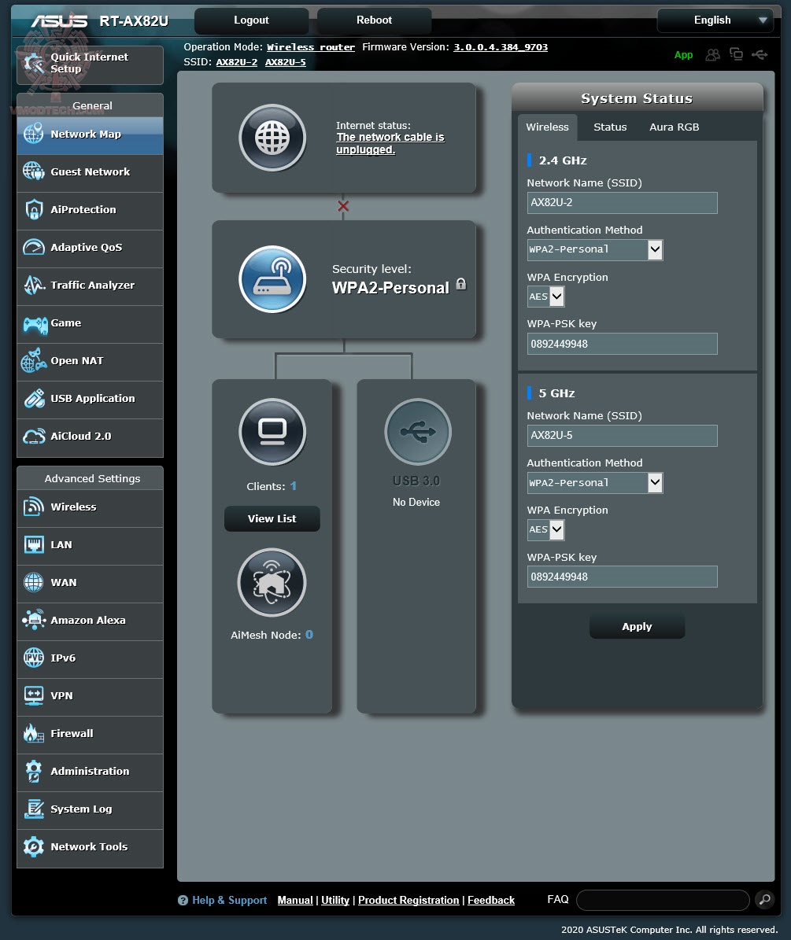This screenshot has width=791, height=940.
Task: Open the Feedback link
Action: pos(491,900)
